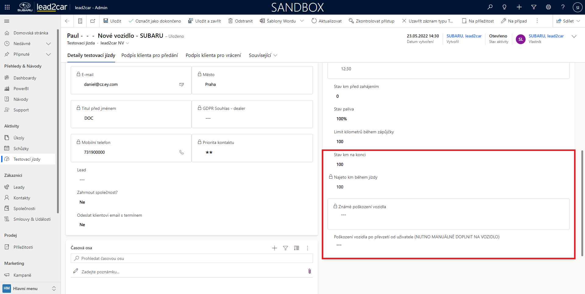The width and height of the screenshot is (585, 294).
Task: Click the email envelope icon beside daniel@cz.ey.com
Action: (182, 85)
